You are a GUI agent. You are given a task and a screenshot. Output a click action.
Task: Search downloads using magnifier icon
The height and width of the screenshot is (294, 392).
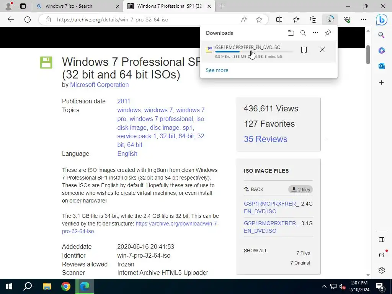[x=303, y=33]
